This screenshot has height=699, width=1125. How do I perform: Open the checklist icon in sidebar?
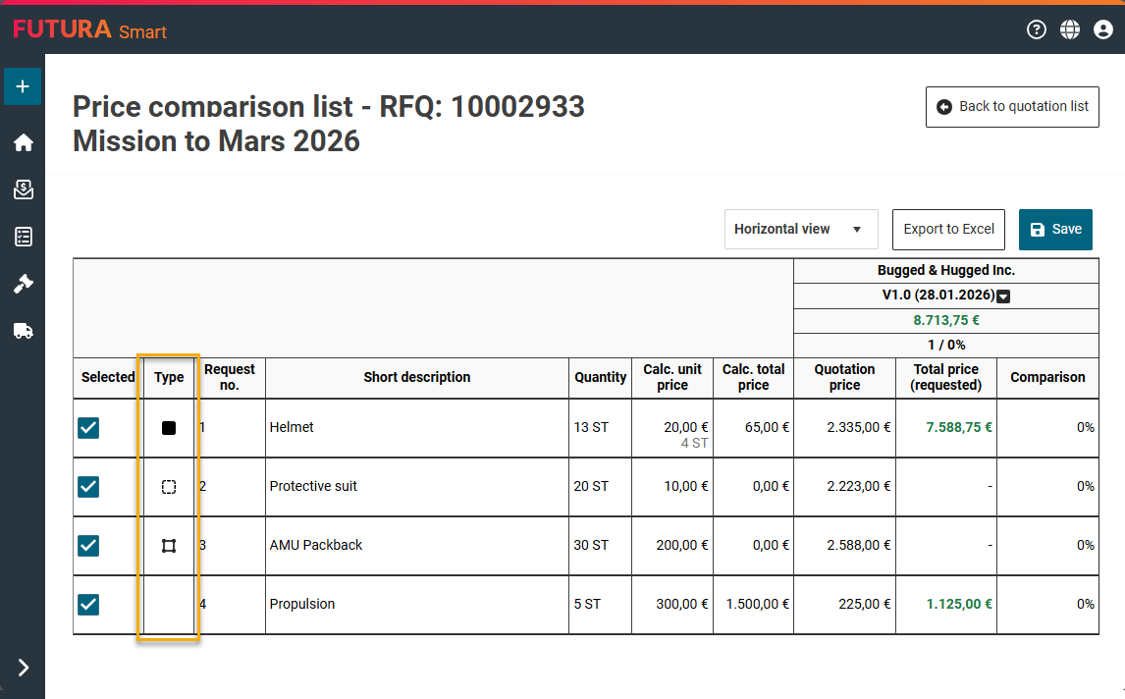[x=23, y=237]
